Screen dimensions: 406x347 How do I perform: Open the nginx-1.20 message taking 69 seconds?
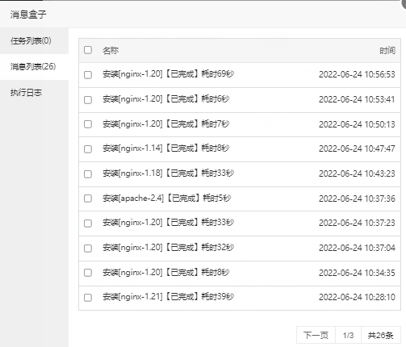[x=168, y=73]
